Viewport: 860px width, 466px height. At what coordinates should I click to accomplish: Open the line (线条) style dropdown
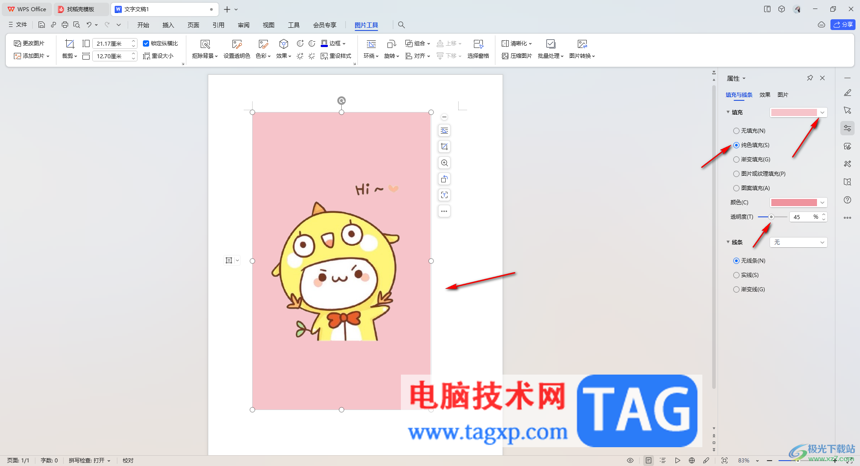pyautogui.click(x=799, y=242)
